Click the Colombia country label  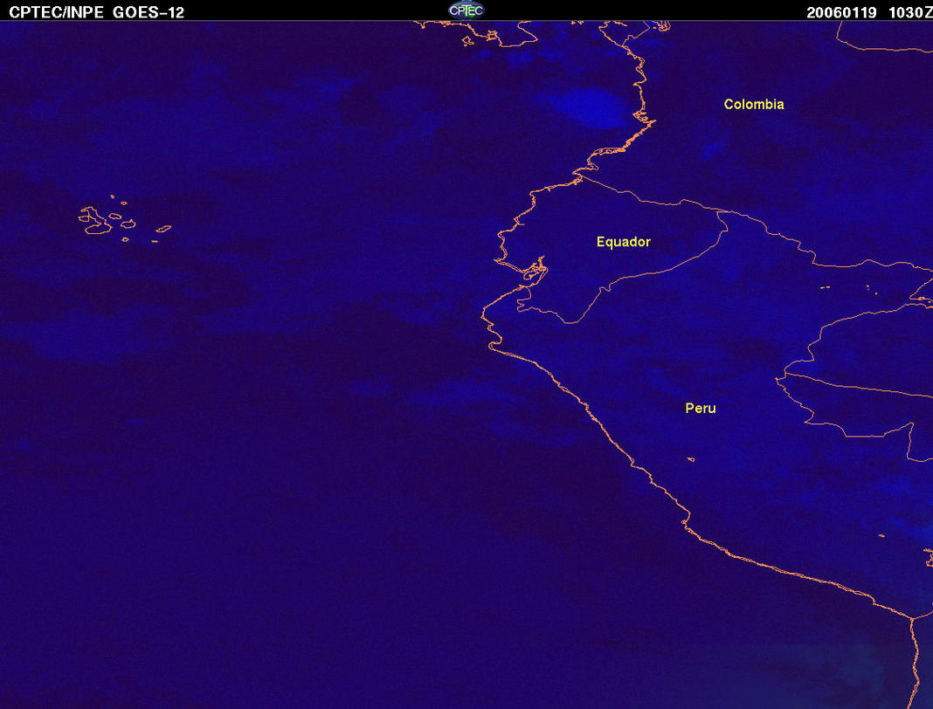pos(754,104)
